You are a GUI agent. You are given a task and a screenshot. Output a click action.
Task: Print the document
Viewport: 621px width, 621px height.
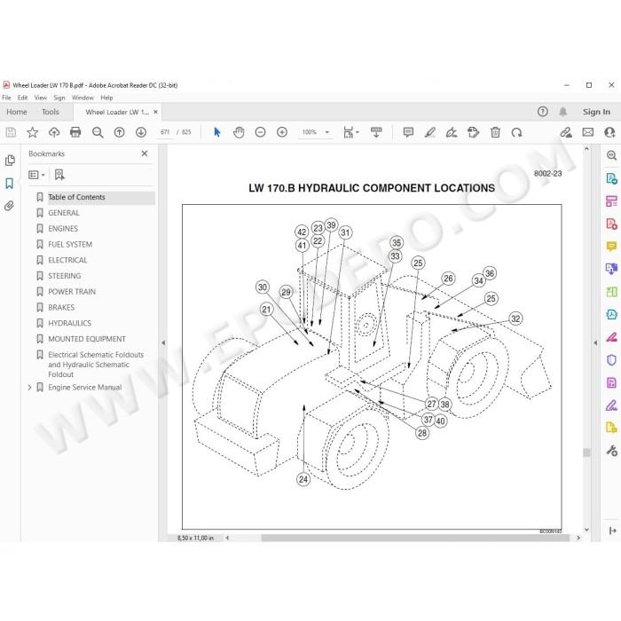click(x=75, y=132)
